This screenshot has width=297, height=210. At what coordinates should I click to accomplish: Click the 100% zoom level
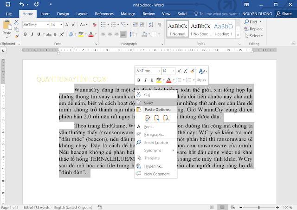coord(287,208)
